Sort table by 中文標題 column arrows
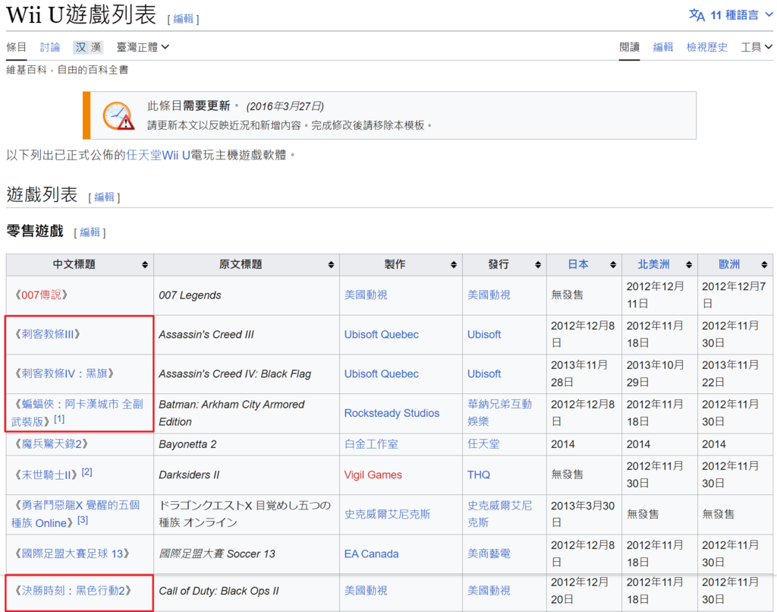Image resolution: width=777 pixels, height=612 pixels. [145, 265]
